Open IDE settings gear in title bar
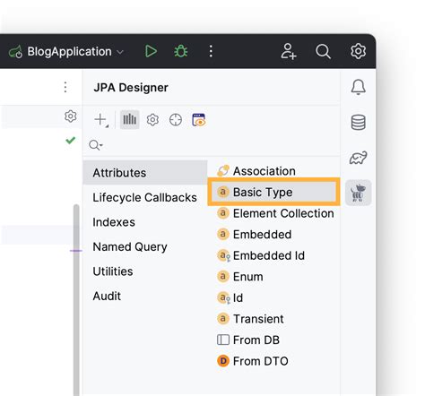425x396 pixels. click(358, 51)
